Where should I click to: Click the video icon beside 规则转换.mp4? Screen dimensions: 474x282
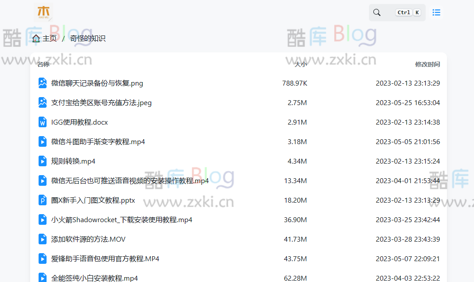[x=42, y=161]
